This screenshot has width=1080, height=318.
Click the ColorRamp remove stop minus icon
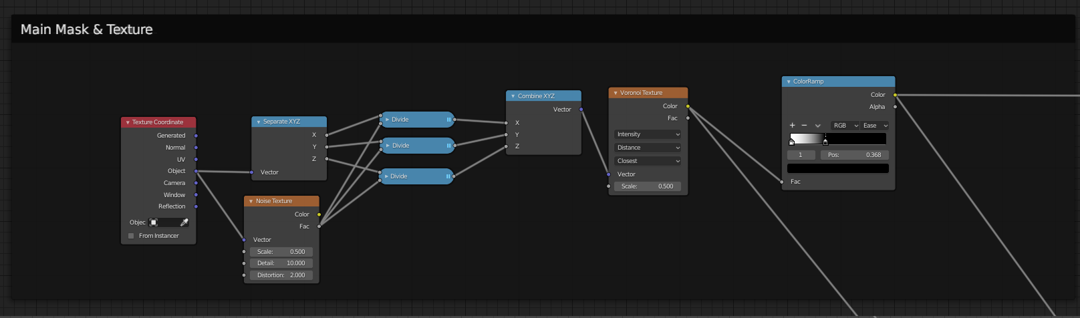tap(804, 126)
